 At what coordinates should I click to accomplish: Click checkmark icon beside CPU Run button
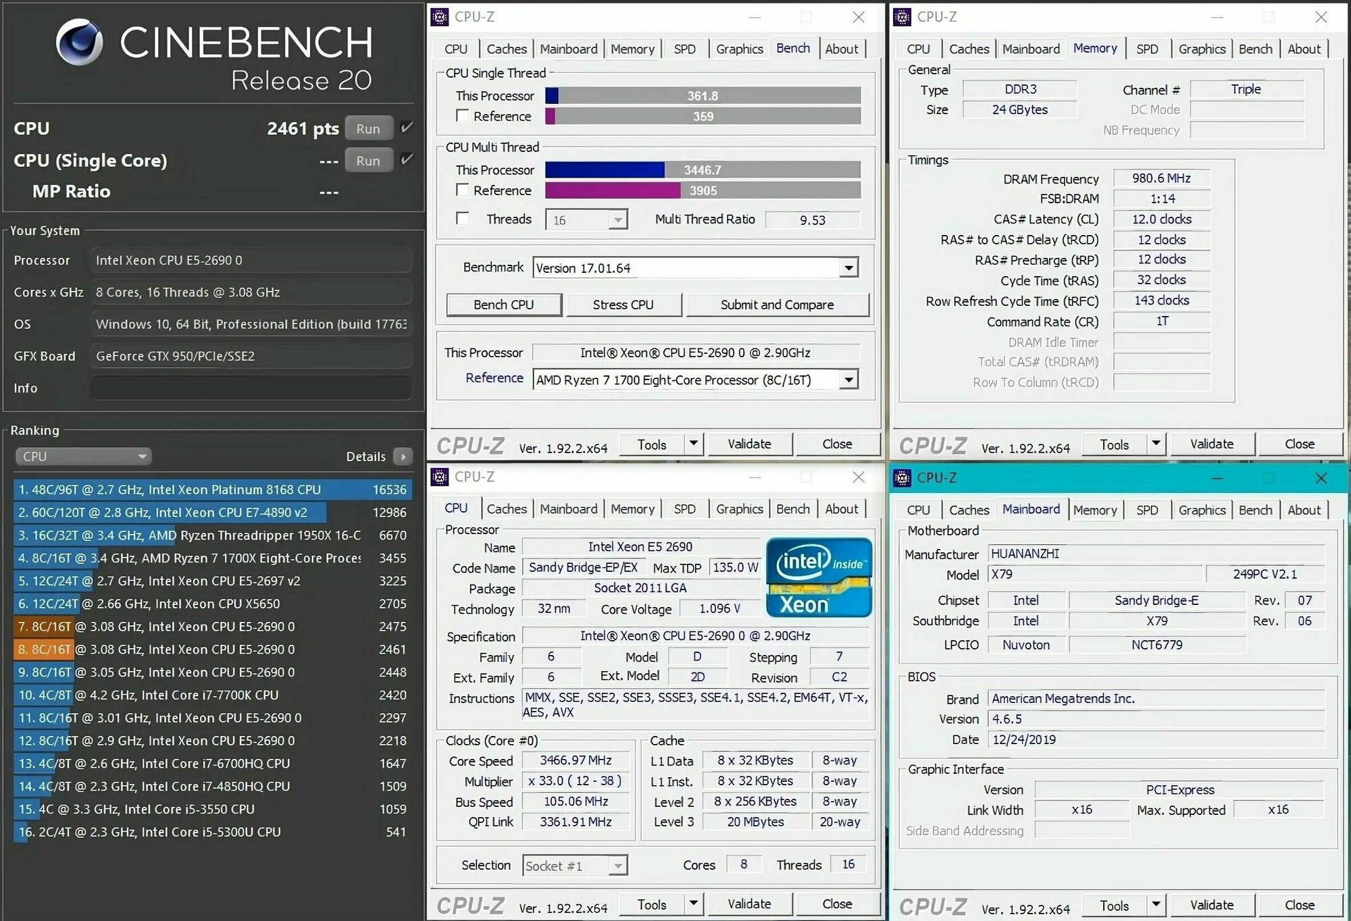tap(407, 128)
